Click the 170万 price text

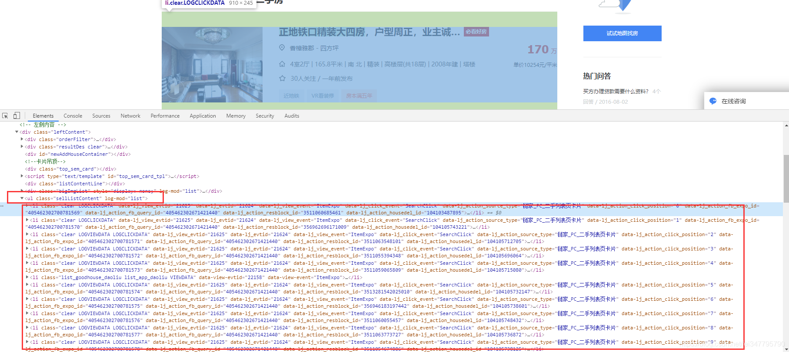point(542,49)
